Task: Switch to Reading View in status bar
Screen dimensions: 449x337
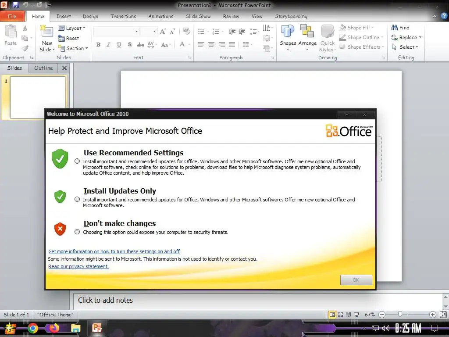Action: point(349,315)
